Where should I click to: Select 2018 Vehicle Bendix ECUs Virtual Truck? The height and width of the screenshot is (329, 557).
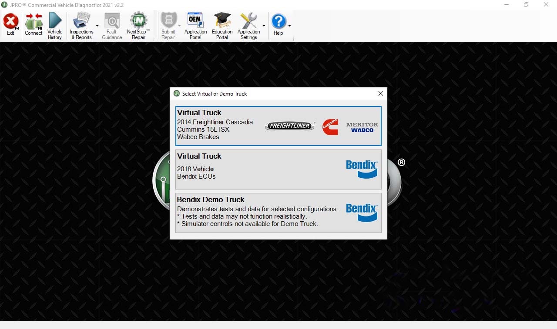(x=278, y=169)
